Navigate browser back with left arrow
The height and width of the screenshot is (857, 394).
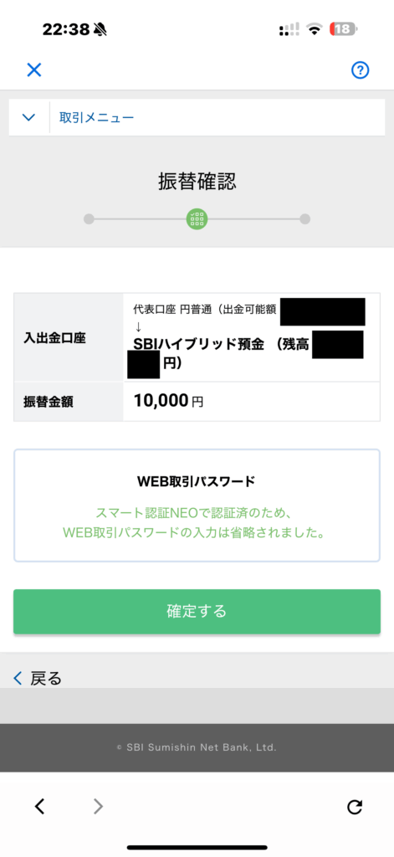[x=39, y=806]
